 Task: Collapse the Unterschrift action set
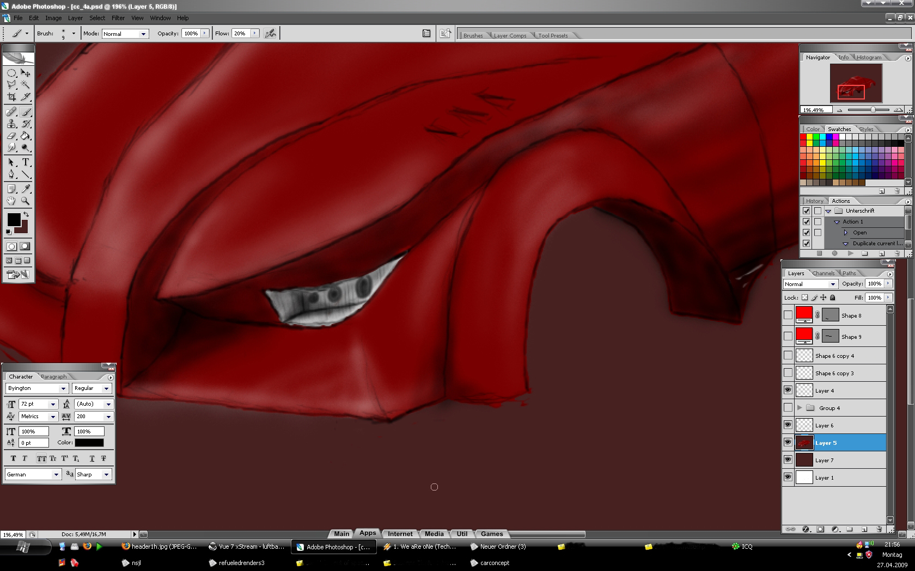click(x=828, y=211)
